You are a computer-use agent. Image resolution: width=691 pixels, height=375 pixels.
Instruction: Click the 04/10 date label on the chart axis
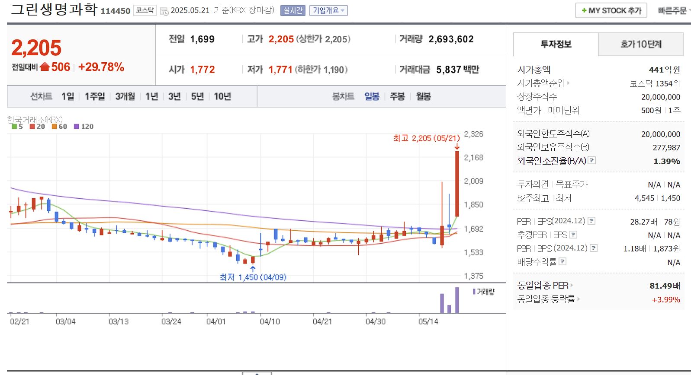270,321
